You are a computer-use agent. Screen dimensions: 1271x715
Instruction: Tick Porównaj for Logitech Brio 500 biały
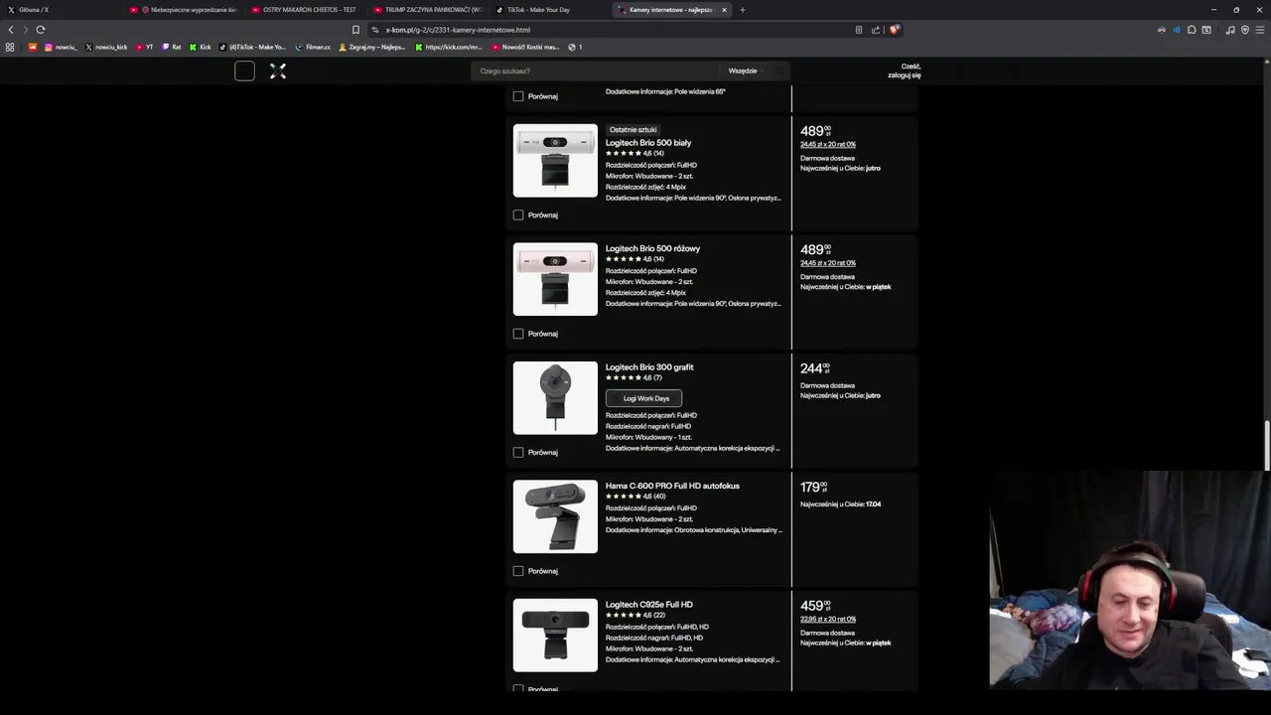coord(518,214)
